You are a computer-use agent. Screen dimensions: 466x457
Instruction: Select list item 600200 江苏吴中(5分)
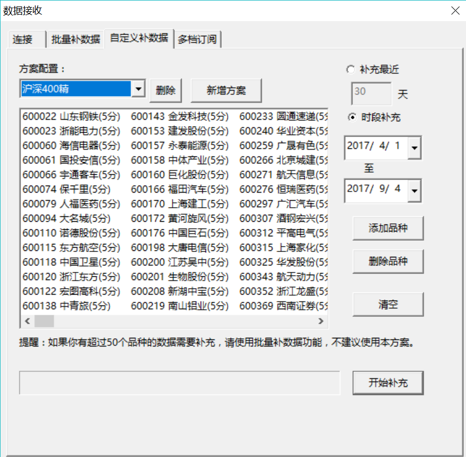click(x=180, y=262)
